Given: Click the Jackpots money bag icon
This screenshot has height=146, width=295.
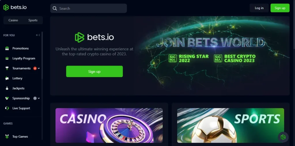Looking at the screenshot, I should pos(7,88).
